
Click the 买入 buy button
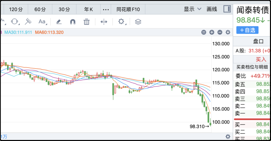tap(261, 60)
